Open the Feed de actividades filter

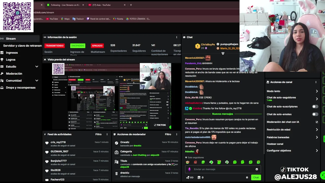pyautogui.click(x=98, y=134)
